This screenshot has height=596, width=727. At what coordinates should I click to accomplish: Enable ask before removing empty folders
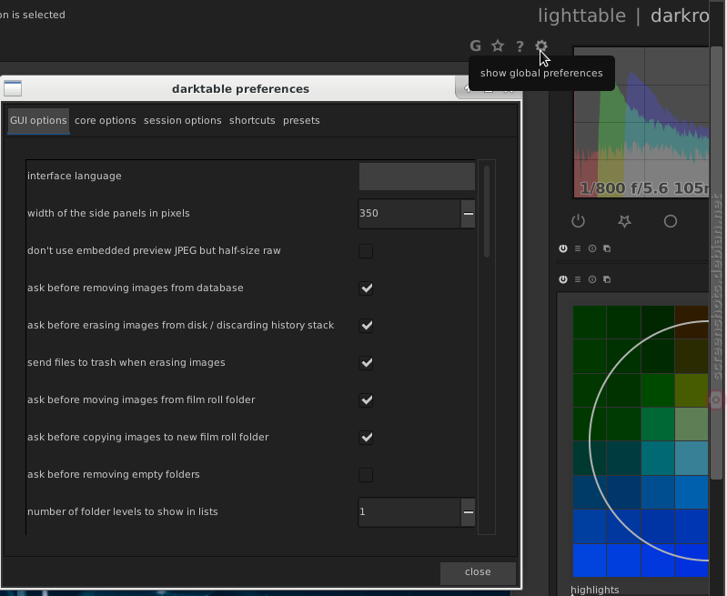(366, 474)
